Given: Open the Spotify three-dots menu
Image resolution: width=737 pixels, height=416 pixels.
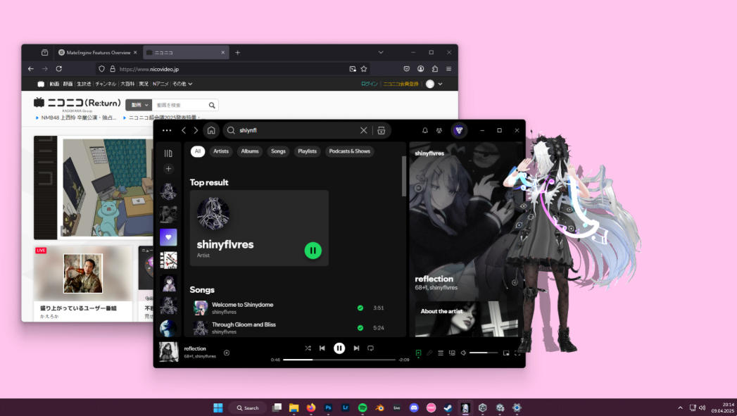Looking at the screenshot, I should tap(167, 130).
